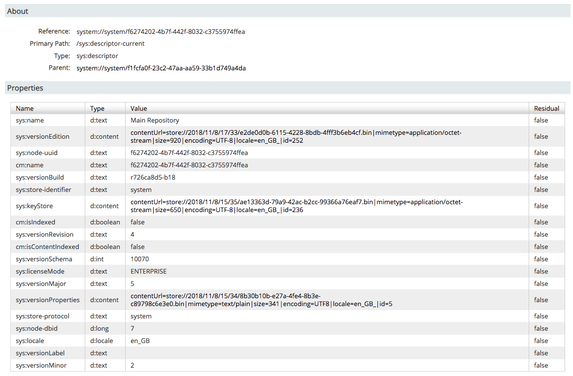The height and width of the screenshot is (376, 573).
Task: Click the sys:store-identifier property name
Action: tap(43, 190)
